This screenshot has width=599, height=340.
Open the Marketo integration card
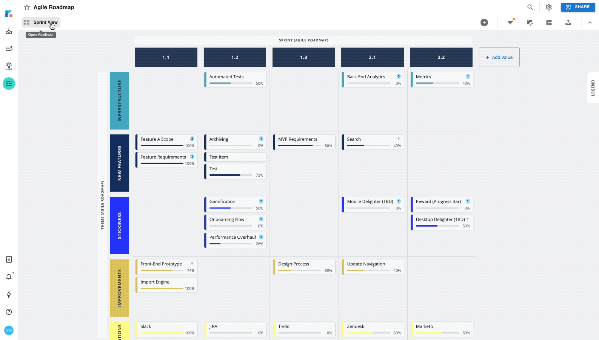tap(442, 329)
